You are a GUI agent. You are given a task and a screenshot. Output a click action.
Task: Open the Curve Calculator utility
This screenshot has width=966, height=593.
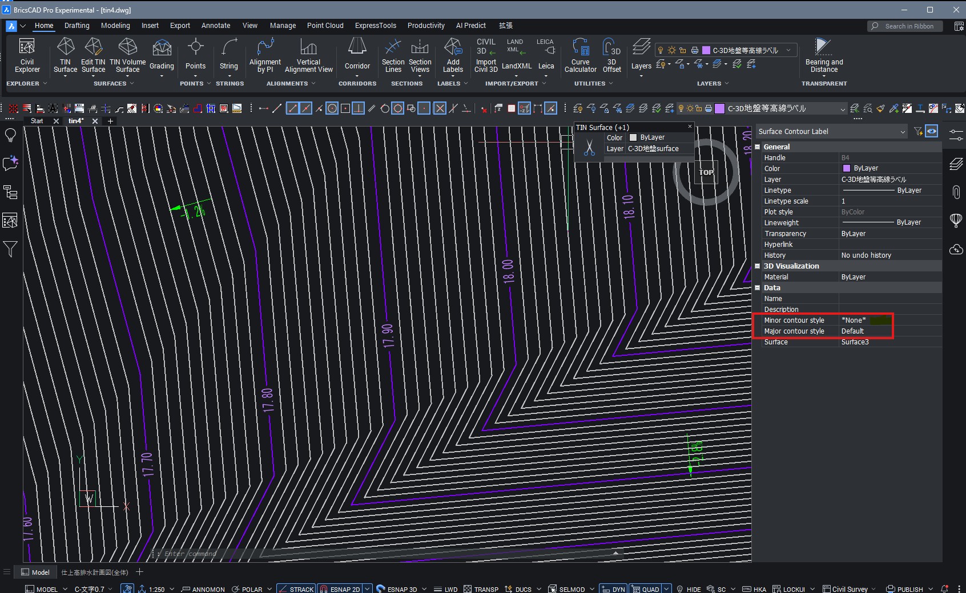580,55
